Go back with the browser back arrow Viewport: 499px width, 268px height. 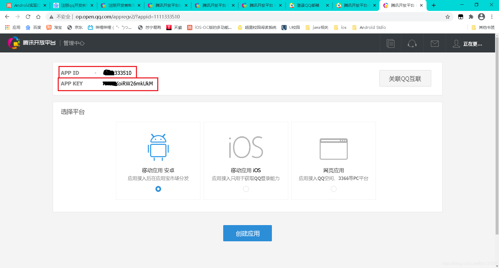(x=7, y=17)
